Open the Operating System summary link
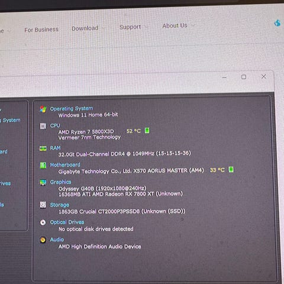The width and height of the screenshot is (284, 284). click(x=72, y=108)
